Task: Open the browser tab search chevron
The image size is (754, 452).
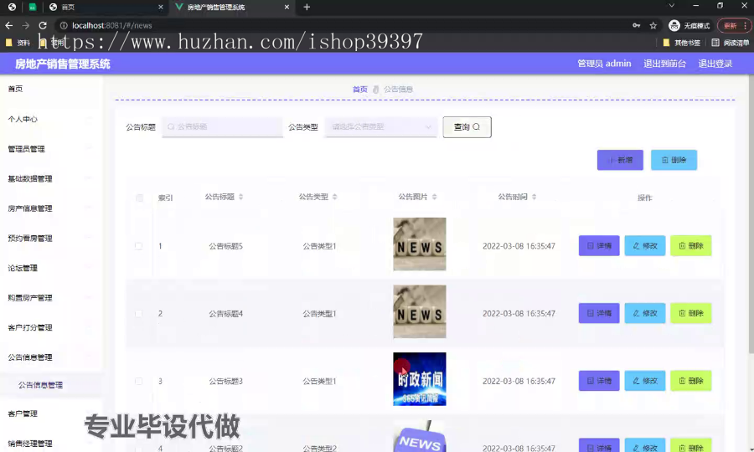Action: pos(672,6)
